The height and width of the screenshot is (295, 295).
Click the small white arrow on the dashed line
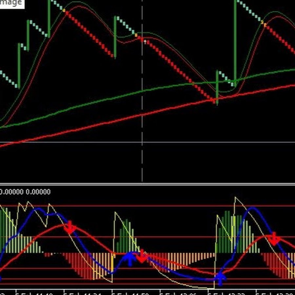pos(145,42)
